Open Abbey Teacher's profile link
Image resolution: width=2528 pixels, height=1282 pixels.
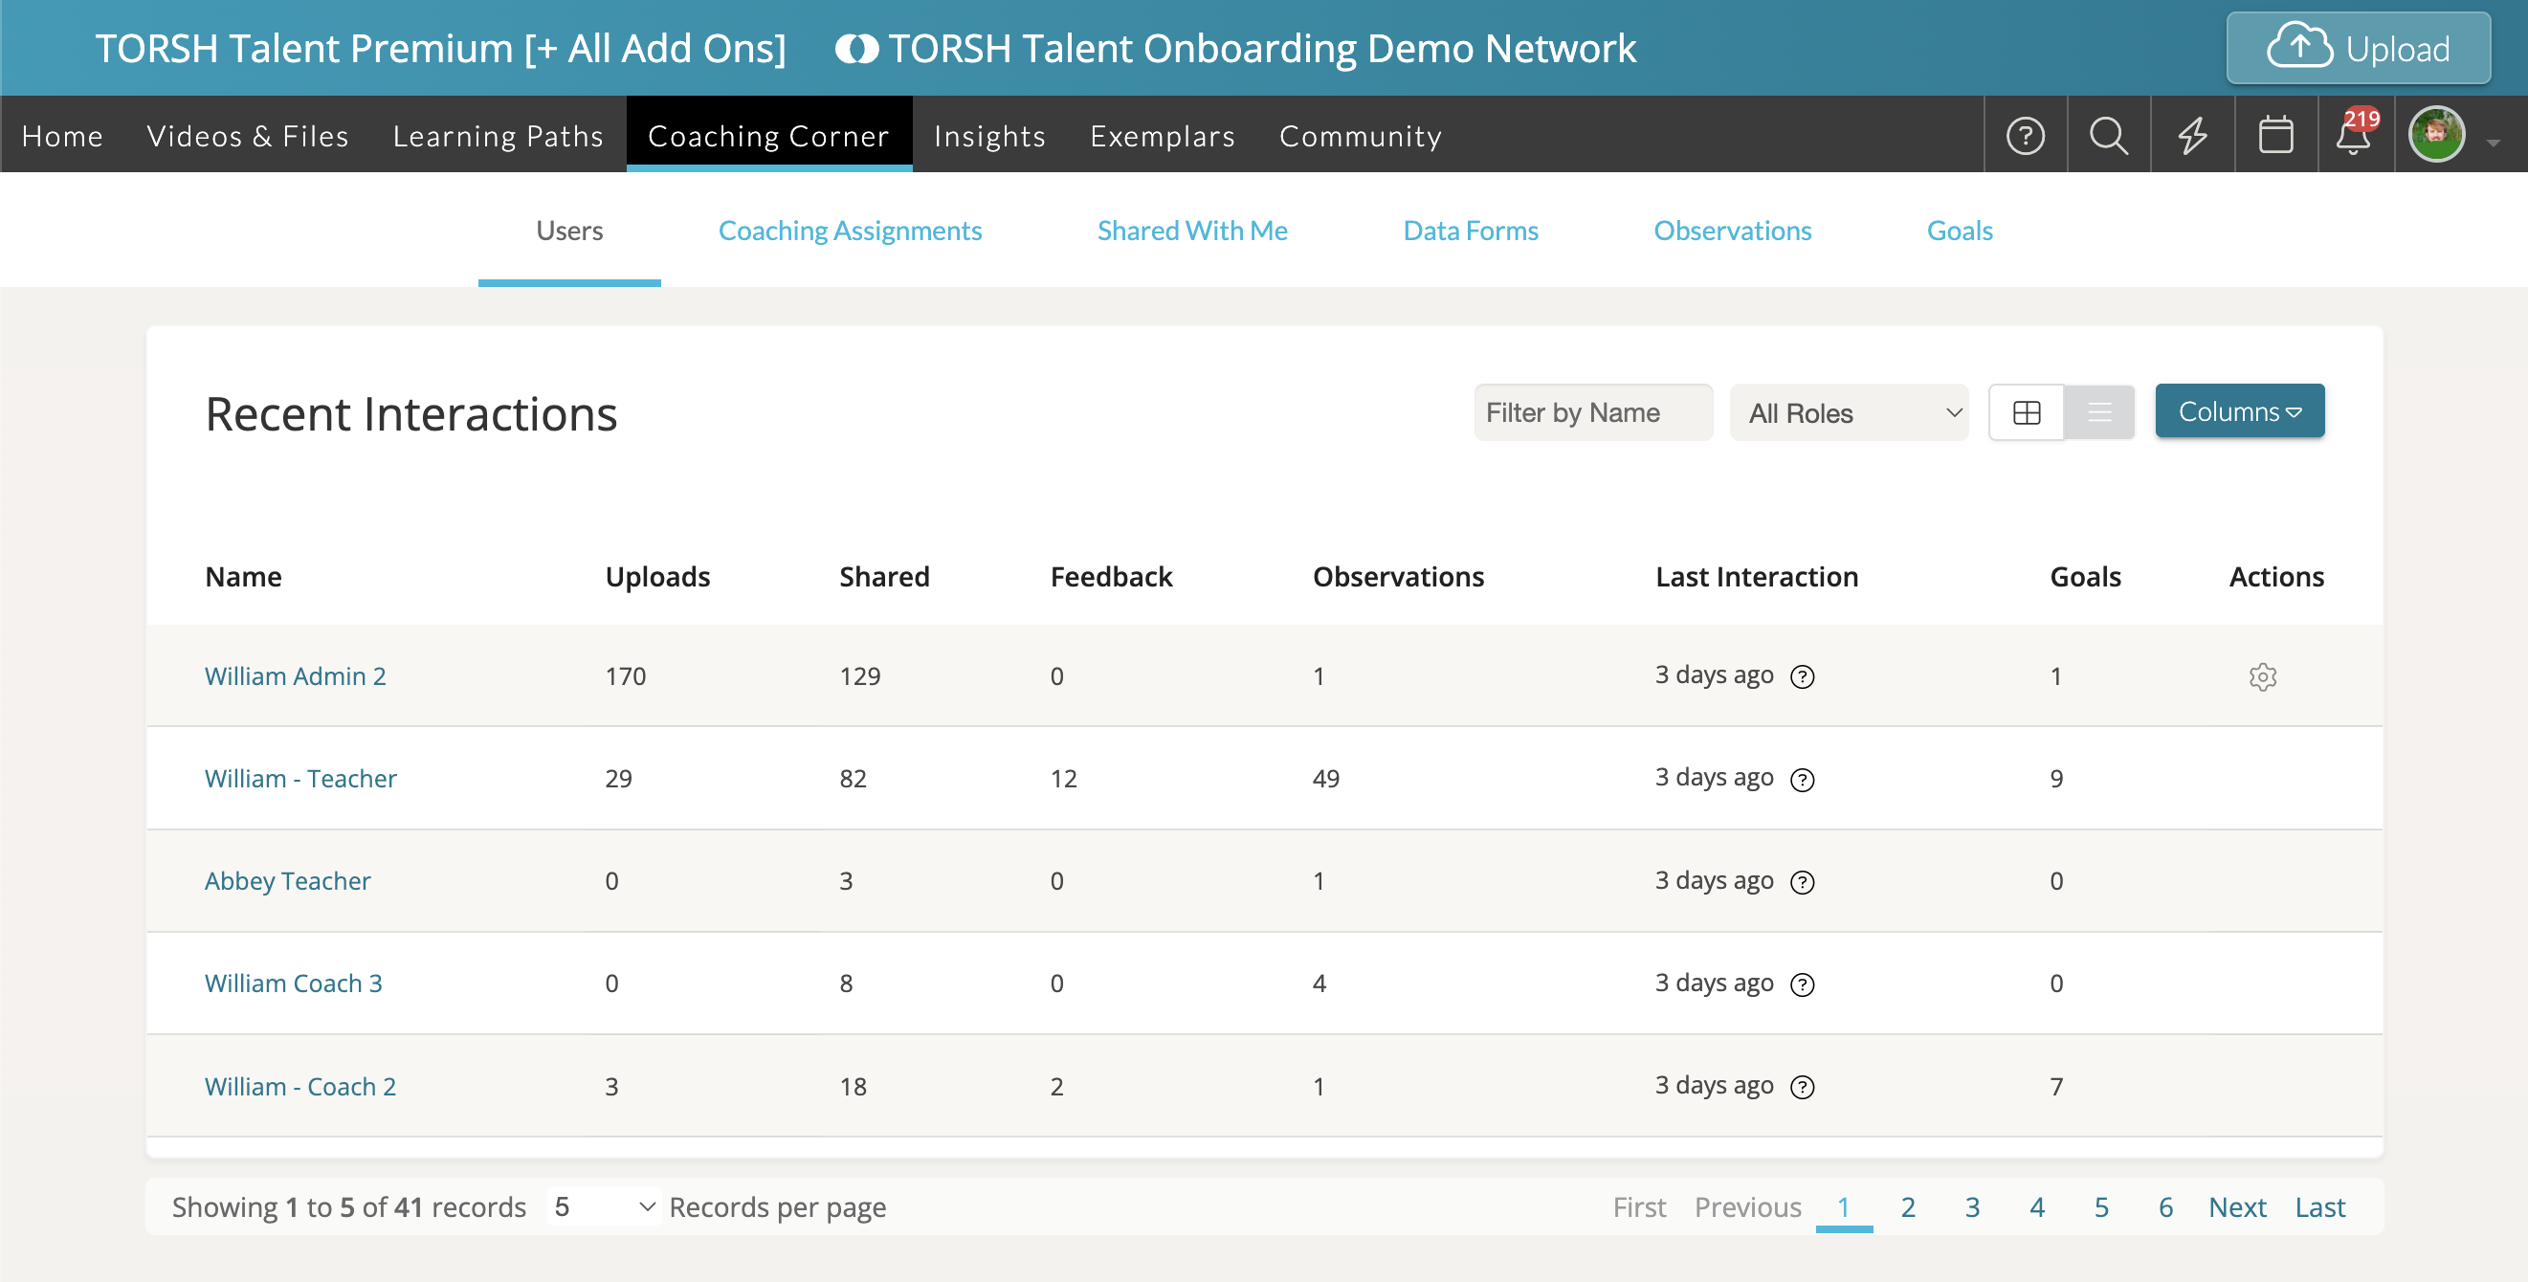(286, 881)
